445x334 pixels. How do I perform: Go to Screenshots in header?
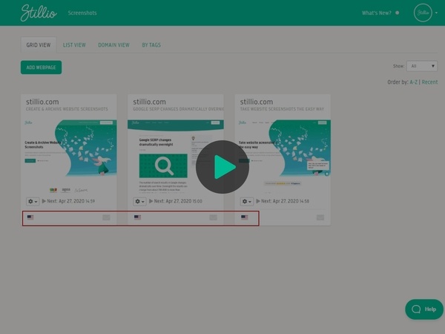[x=82, y=13]
